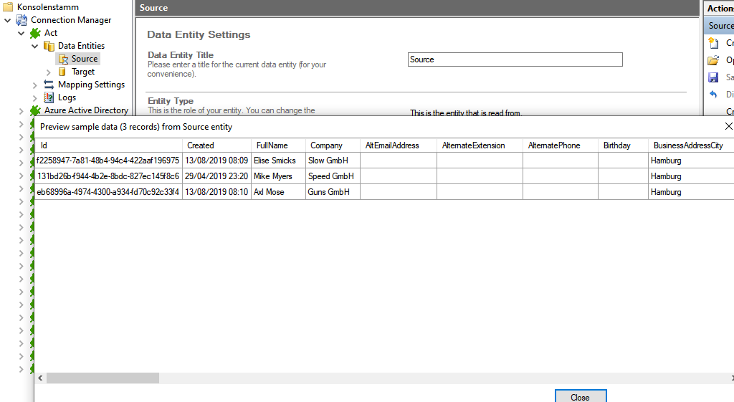Image resolution: width=734 pixels, height=402 pixels.
Task: Select the Target entity cylinder icon
Action: 62,72
